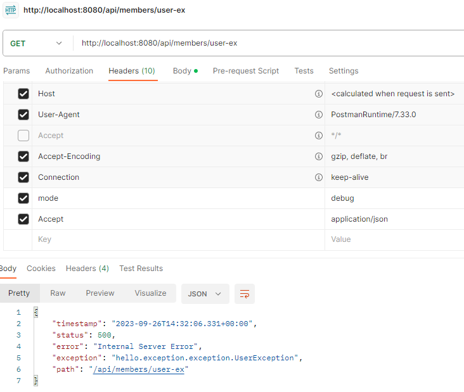
Task: Click the debug header value
Action: [342, 198]
